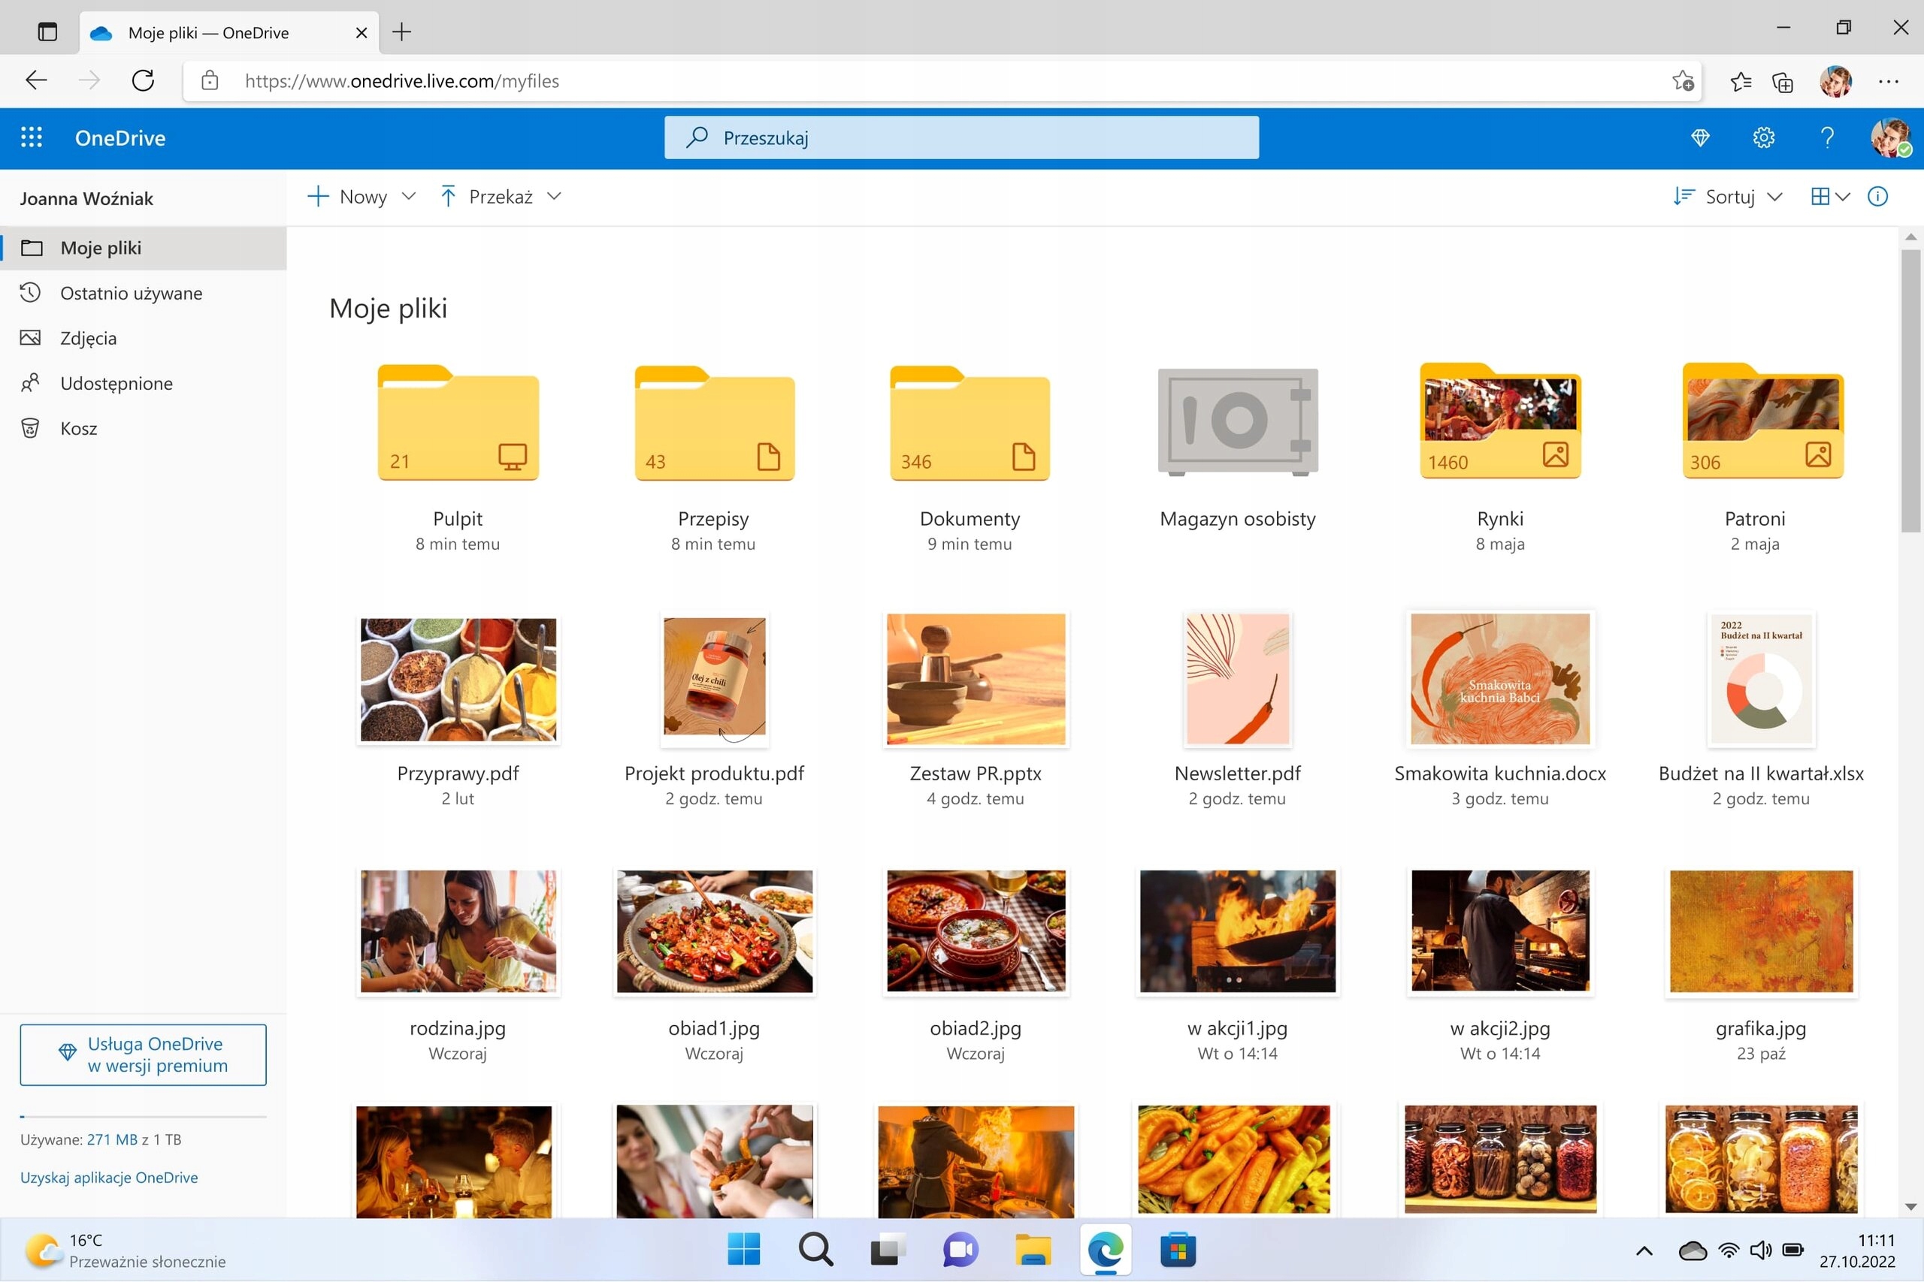Click the OneDrive cloud tray icon
1924x1282 pixels.
[x=1692, y=1250]
